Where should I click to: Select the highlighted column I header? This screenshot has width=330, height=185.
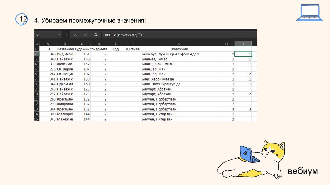(x=243, y=44)
